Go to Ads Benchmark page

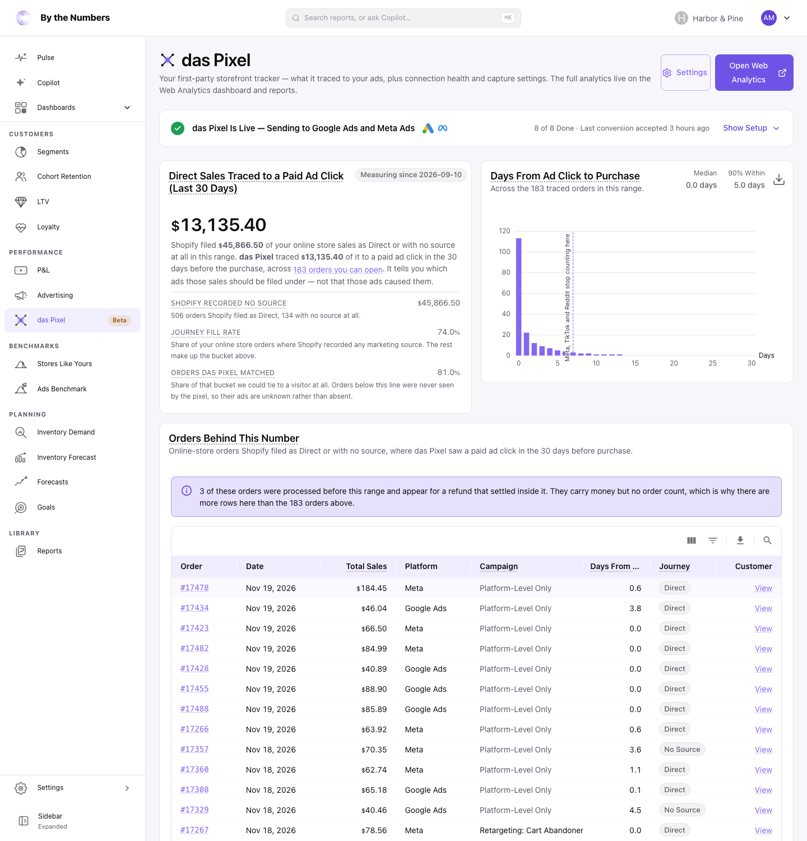pyautogui.click(x=73, y=389)
